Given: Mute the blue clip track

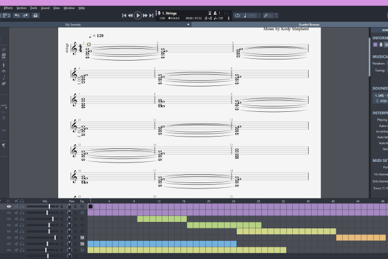Looking at the screenshot, I should (16, 244).
